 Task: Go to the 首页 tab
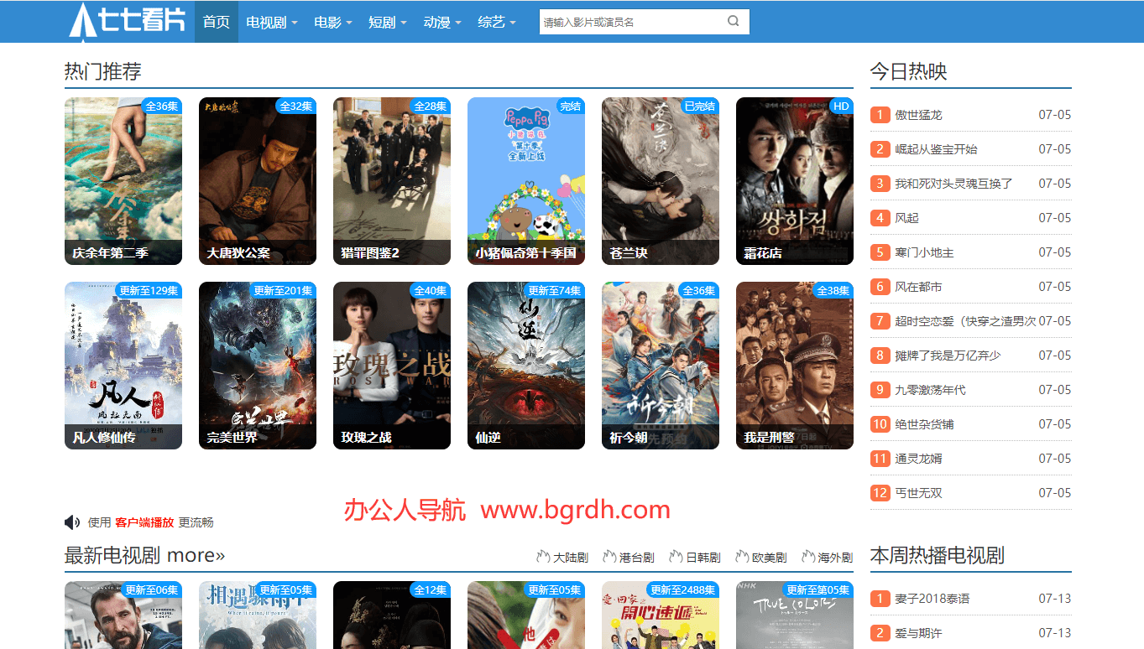tap(216, 22)
